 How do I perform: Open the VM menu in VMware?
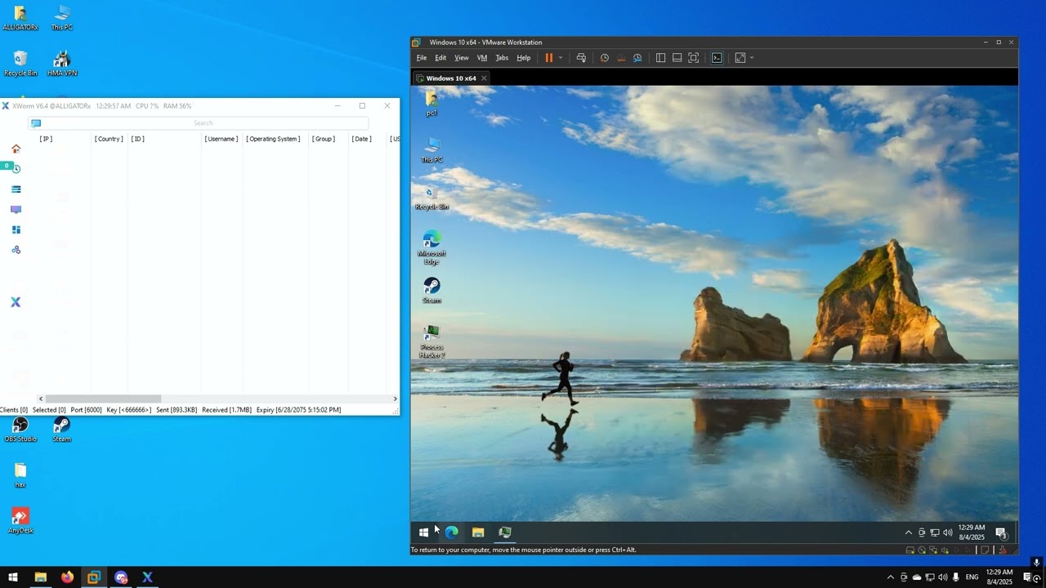482,58
